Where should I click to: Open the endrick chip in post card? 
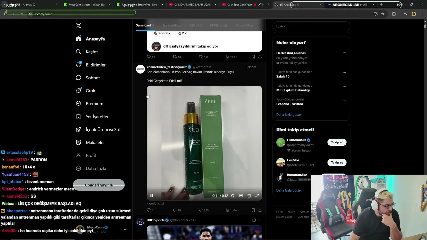pos(162,33)
